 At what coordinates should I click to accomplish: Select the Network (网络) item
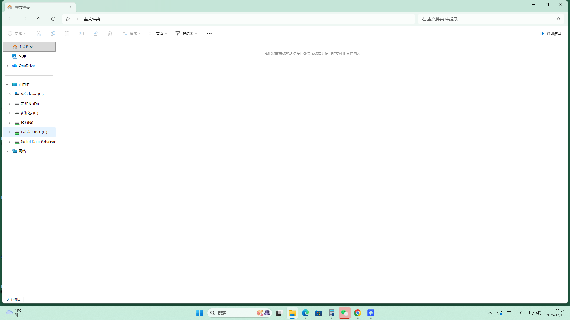click(x=22, y=151)
